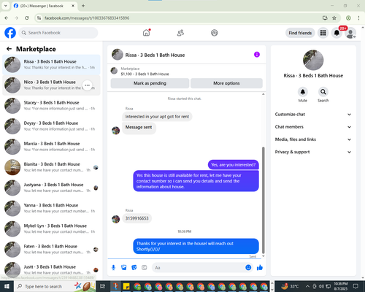Open Marcia - 3 Beds 1 Bath House chat
The width and height of the screenshot is (365, 292).
click(51, 147)
